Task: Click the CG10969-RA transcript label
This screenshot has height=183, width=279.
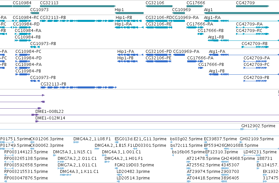Action: [186, 18]
